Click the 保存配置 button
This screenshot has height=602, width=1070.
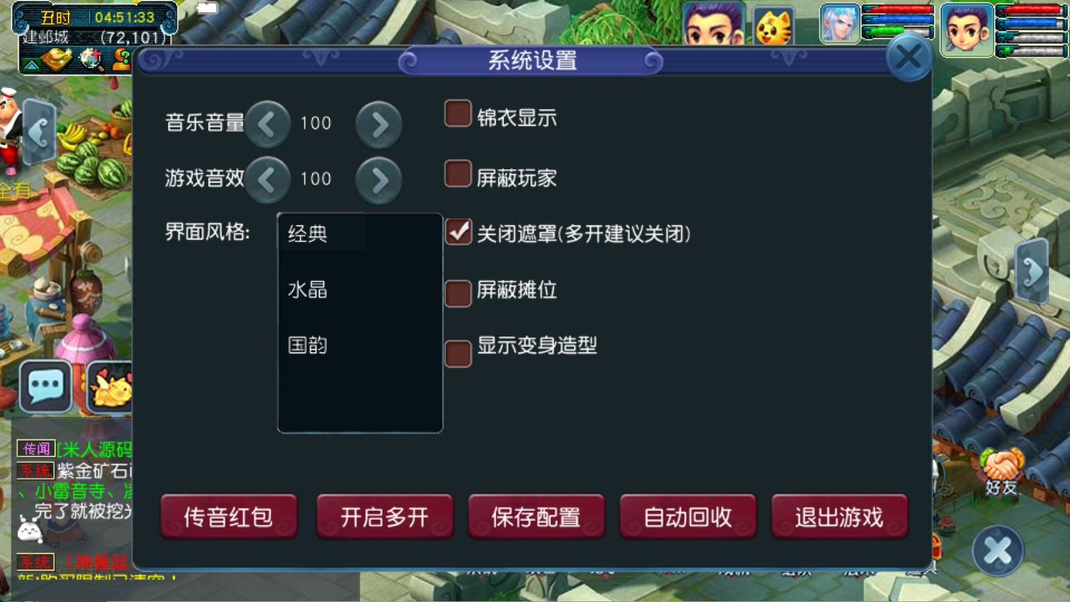tap(536, 516)
